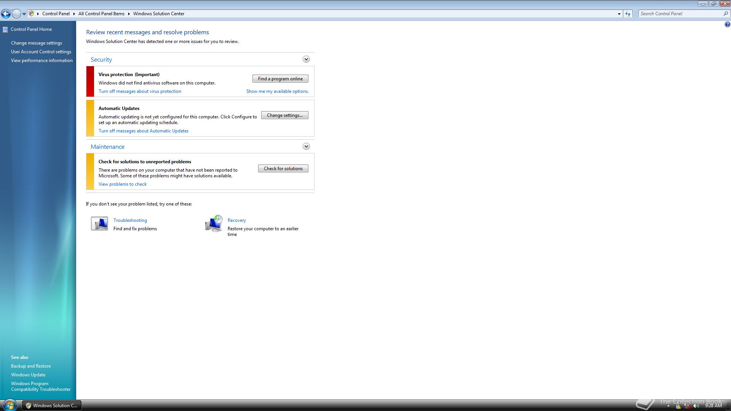Click Check for solutions to unreported problems heading
This screenshot has width=731, height=411.
click(x=145, y=162)
